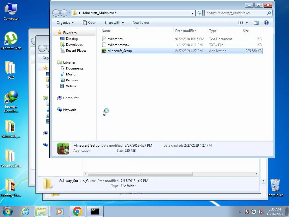Image resolution: width=289 pixels, height=217 pixels.
Task: Open the address bar history dropdown
Action: coord(192,13)
